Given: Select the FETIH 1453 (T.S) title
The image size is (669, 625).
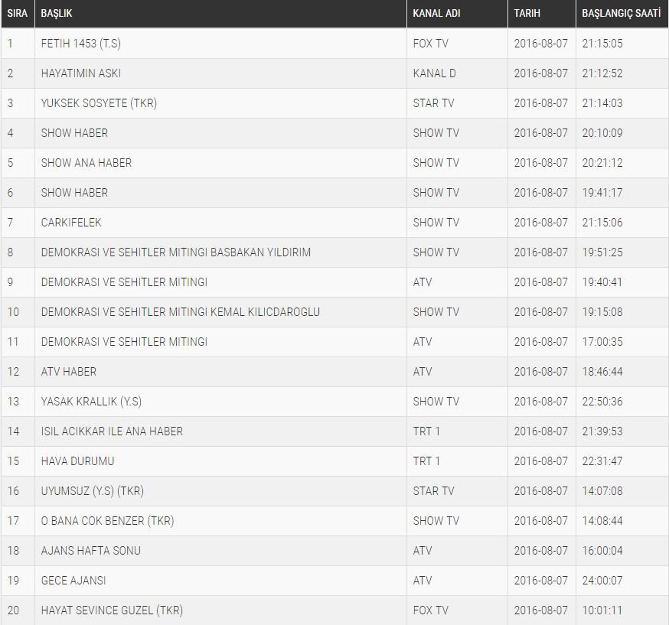Looking at the screenshot, I should (80, 44).
